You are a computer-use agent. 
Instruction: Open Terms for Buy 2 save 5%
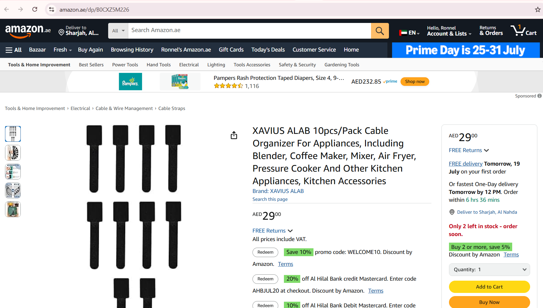pyautogui.click(x=511, y=255)
